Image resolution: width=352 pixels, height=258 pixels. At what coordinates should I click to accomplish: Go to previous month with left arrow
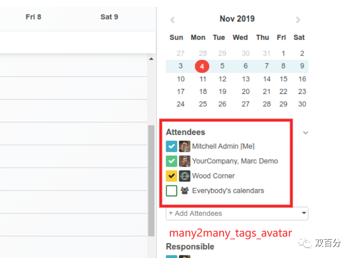tap(173, 20)
